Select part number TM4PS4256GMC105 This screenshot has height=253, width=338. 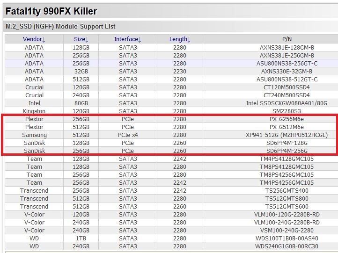[287, 183]
